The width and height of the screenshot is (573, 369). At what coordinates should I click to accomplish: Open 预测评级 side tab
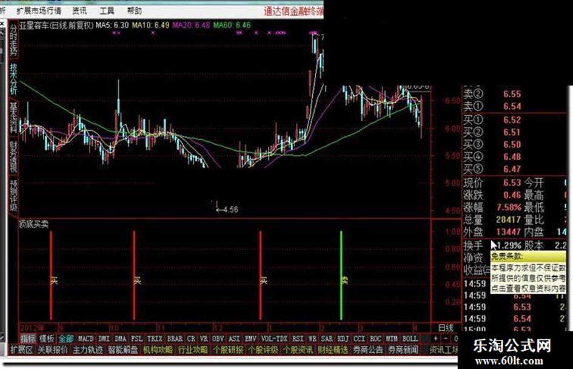(x=13, y=195)
